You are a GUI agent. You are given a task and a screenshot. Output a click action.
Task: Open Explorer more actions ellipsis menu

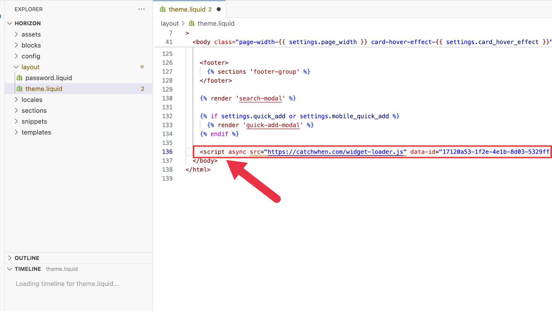click(x=141, y=9)
